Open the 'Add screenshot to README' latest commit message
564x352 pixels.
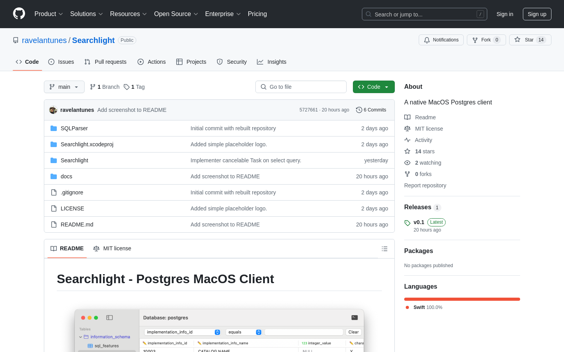point(132,110)
